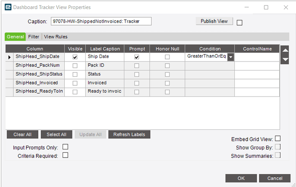Click the Select All button
This screenshot has width=296, height=187.
pos(56,134)
